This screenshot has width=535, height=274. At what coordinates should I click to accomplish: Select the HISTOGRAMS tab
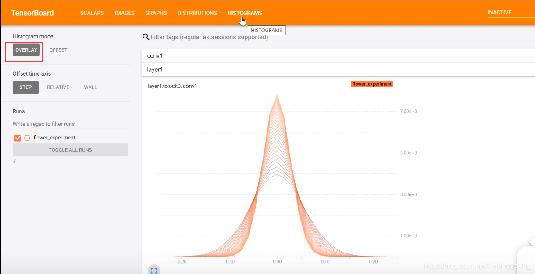[x=245, y=13]
